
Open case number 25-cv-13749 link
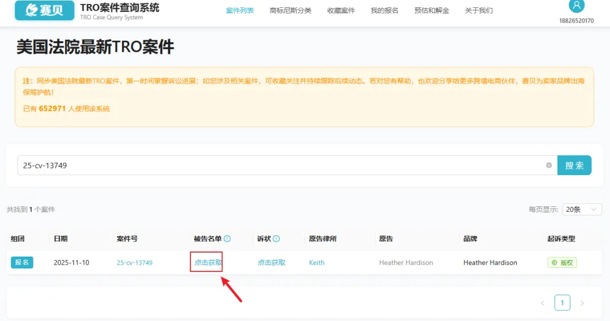click(134, 263)
